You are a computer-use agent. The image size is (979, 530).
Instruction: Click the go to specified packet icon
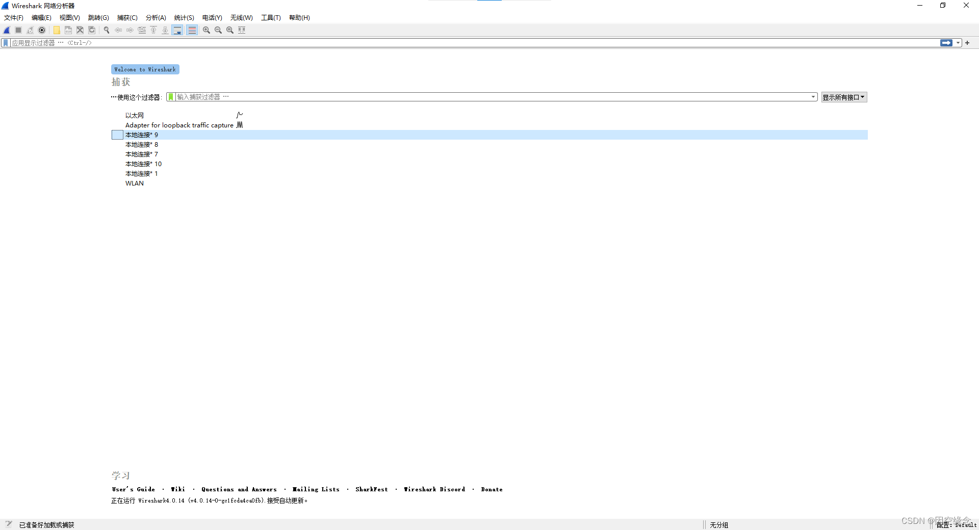pyautogui.click(x=142, y=30)
